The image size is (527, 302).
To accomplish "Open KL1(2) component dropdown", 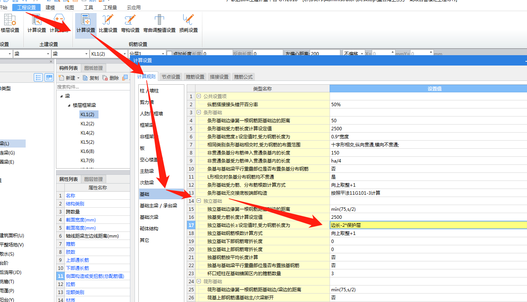I will pyautogui.click(x=124, y=54).
